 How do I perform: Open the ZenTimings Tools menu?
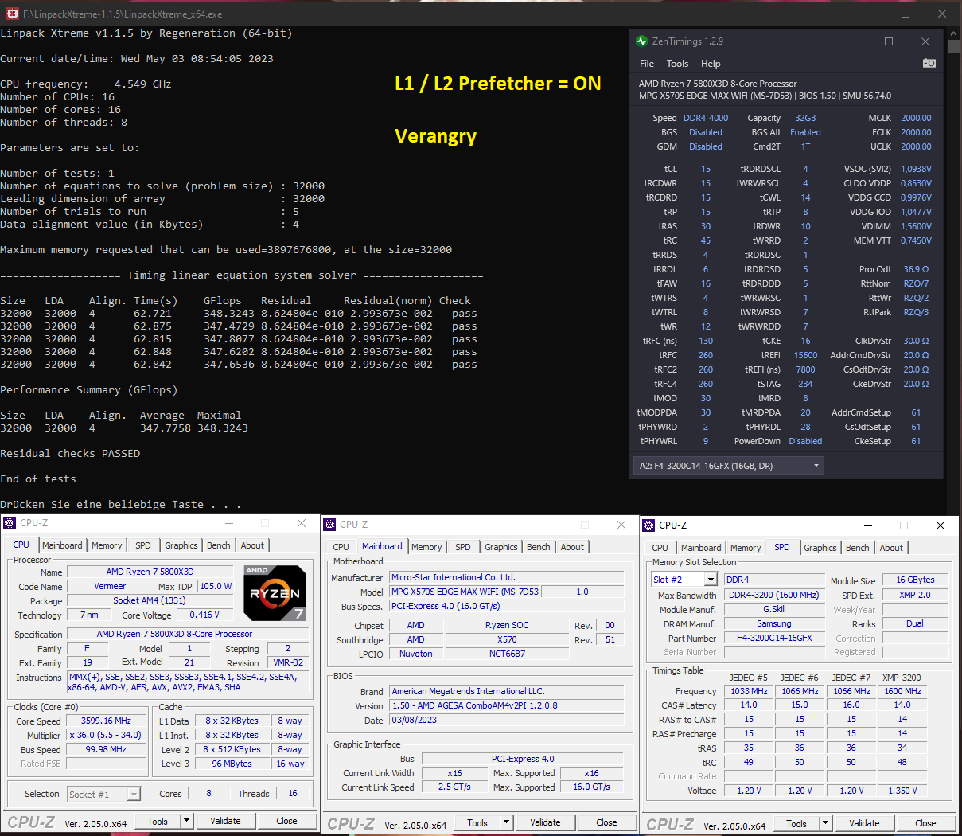(x=677, y=64)
